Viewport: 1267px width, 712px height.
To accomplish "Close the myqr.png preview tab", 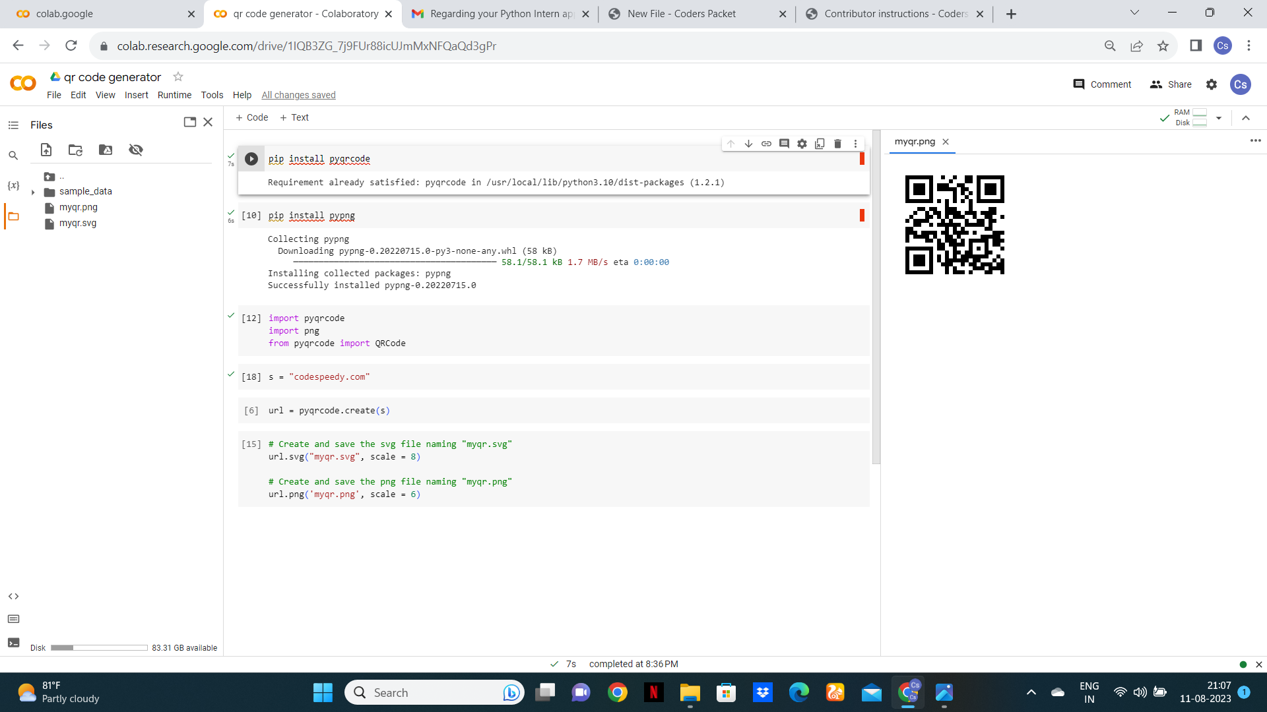I will 946,142.
